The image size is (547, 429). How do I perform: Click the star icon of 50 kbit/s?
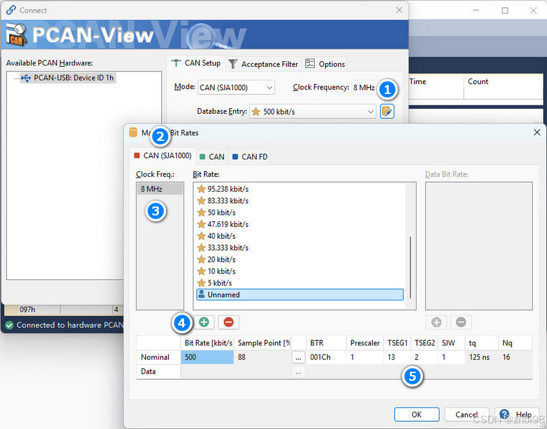pyautogui.click(x=201, y=212)
